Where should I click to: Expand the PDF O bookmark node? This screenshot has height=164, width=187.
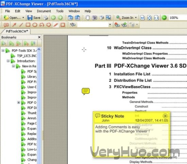pyautogui.click(x=18, y=102)
